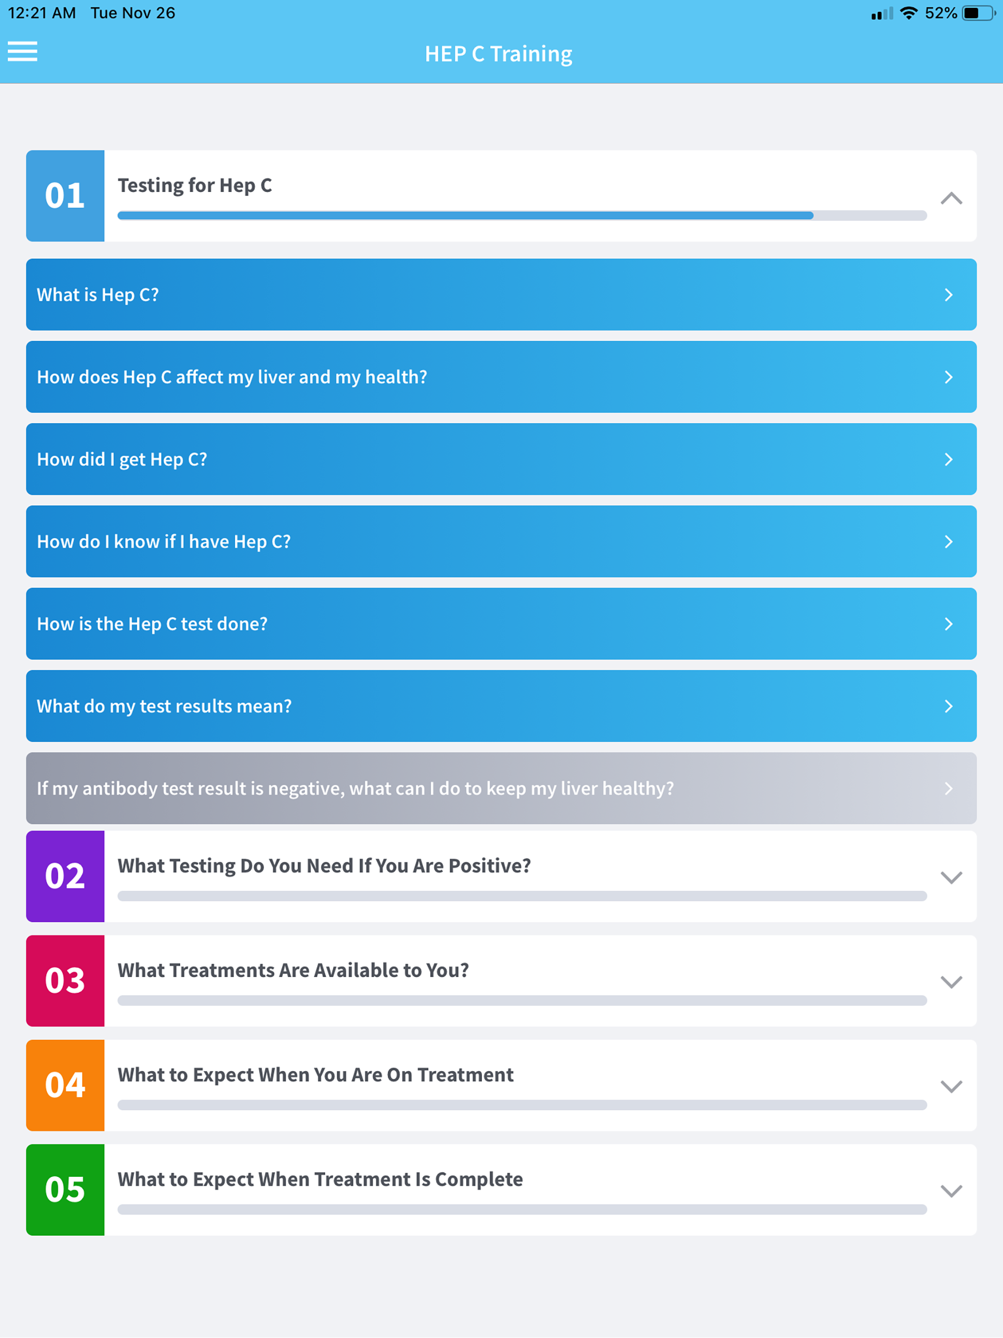The image size is (1003, 1338).
Task: Tap the blue 01 section number badge
Action: pos(65,196)
